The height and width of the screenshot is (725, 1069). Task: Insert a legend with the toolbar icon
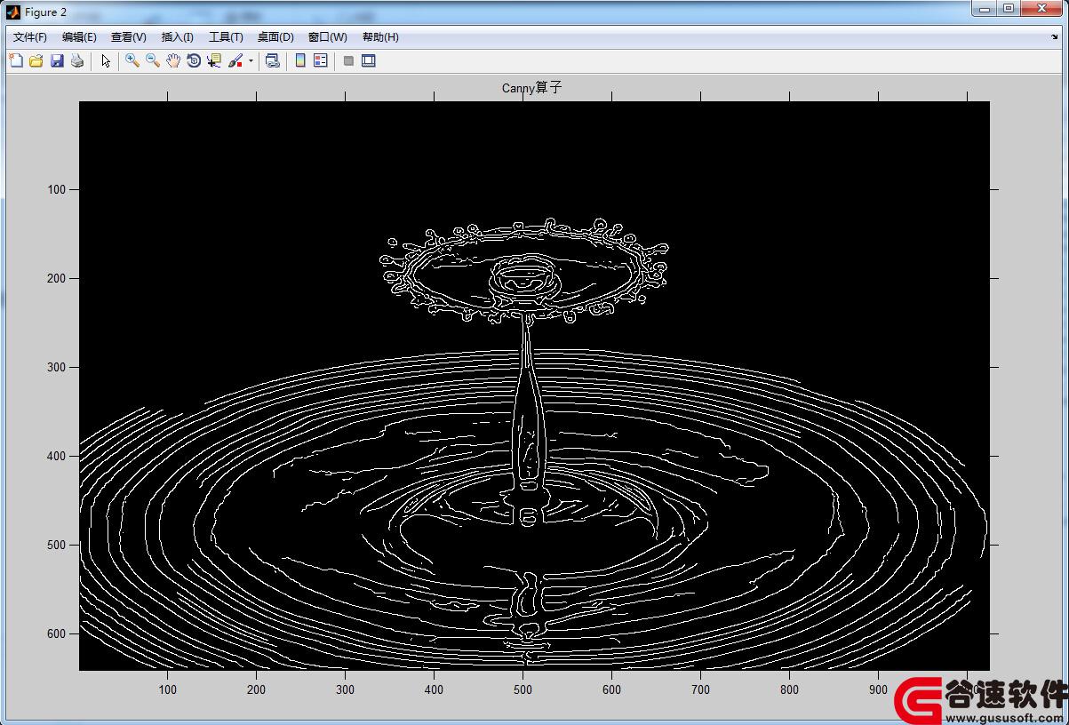[x=321, y=60]
